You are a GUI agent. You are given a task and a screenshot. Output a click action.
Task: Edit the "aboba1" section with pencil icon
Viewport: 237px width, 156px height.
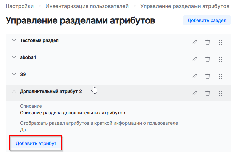pos(195,59)
